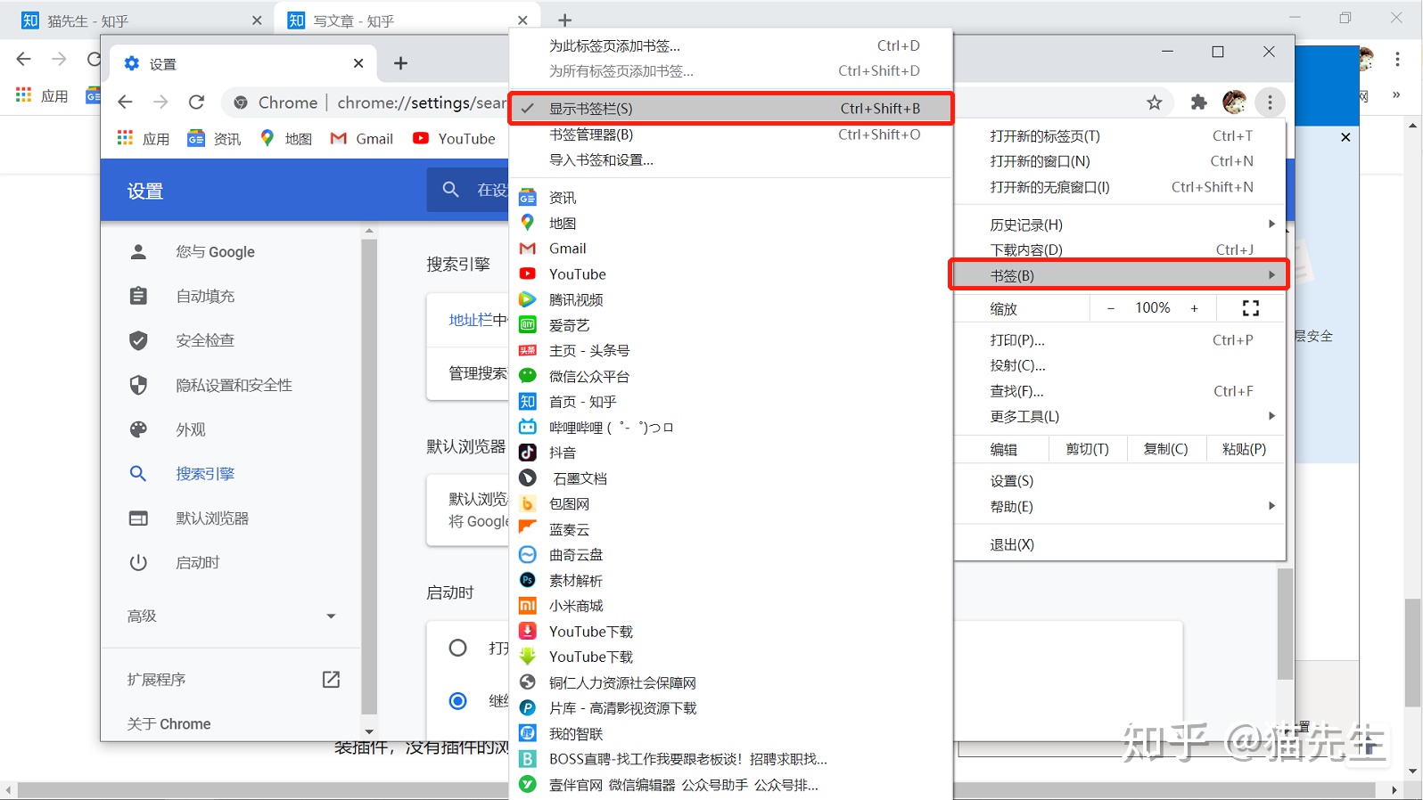Go back in the settings window

(125, 102)
